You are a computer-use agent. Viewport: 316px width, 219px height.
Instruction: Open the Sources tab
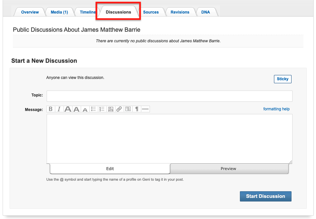click(151, 12)
